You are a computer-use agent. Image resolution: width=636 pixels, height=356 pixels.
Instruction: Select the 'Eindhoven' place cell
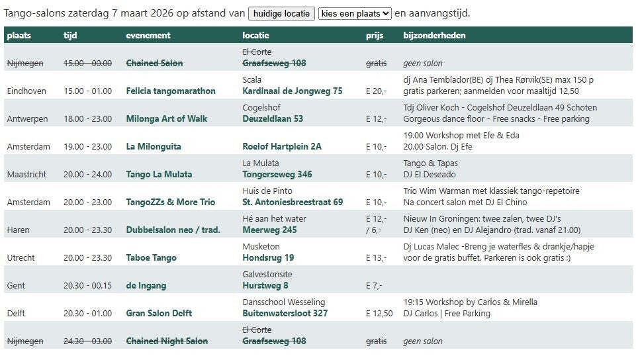point(26,91)
